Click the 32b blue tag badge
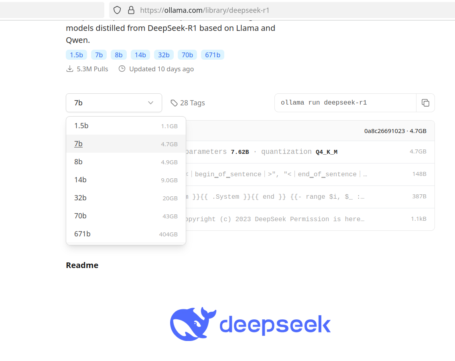This screenshot has height=361, width=455. click(x=164, y=55)
